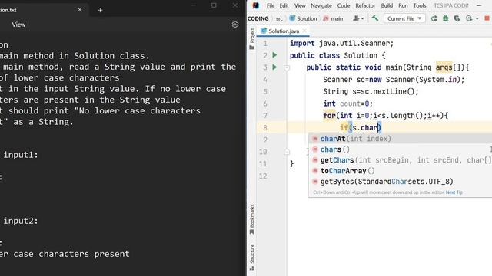Screen dimensions: 492x276
Task: Open the Tools menu
Action: click(420, 5)
